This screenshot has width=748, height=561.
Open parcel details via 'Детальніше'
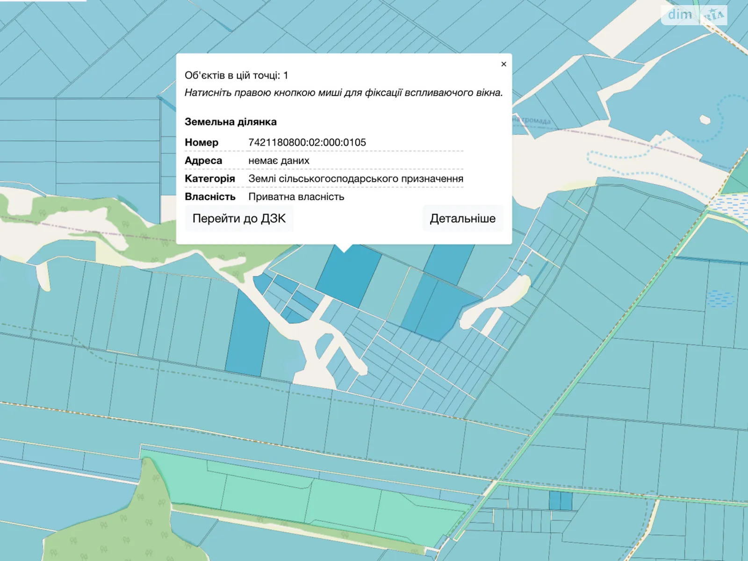(x=462, y=218)
